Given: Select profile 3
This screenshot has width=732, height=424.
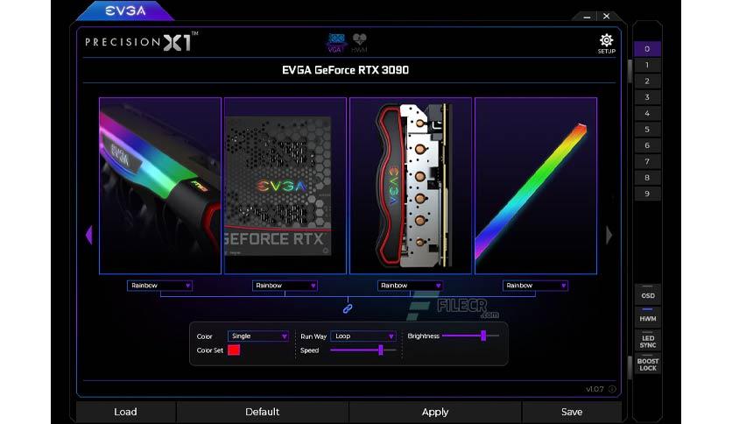Looking at the screenshot, I should (x=647, y=97).
